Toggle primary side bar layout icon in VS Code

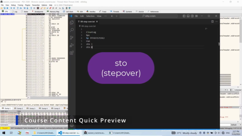coord(184,16)
